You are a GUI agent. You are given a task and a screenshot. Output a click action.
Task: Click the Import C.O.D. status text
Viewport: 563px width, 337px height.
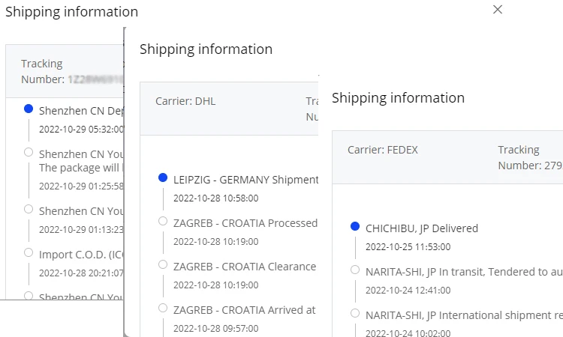[x=80, y=255]
